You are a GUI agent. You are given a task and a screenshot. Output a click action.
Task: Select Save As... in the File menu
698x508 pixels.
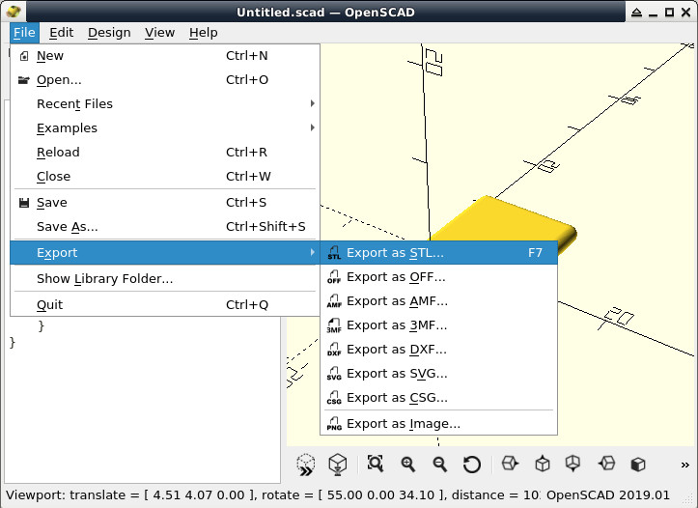click(165, 227)
